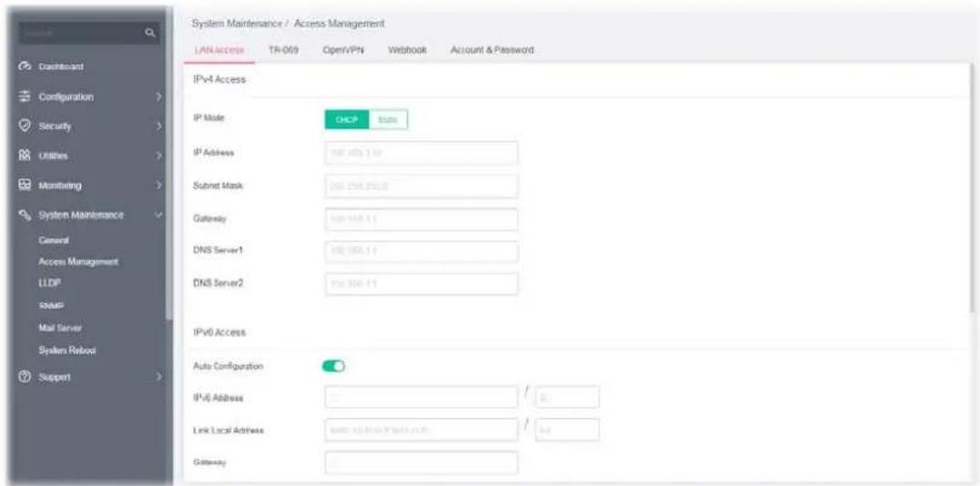Click the search magnifier icon in sidebar

(x=149, y=35)
